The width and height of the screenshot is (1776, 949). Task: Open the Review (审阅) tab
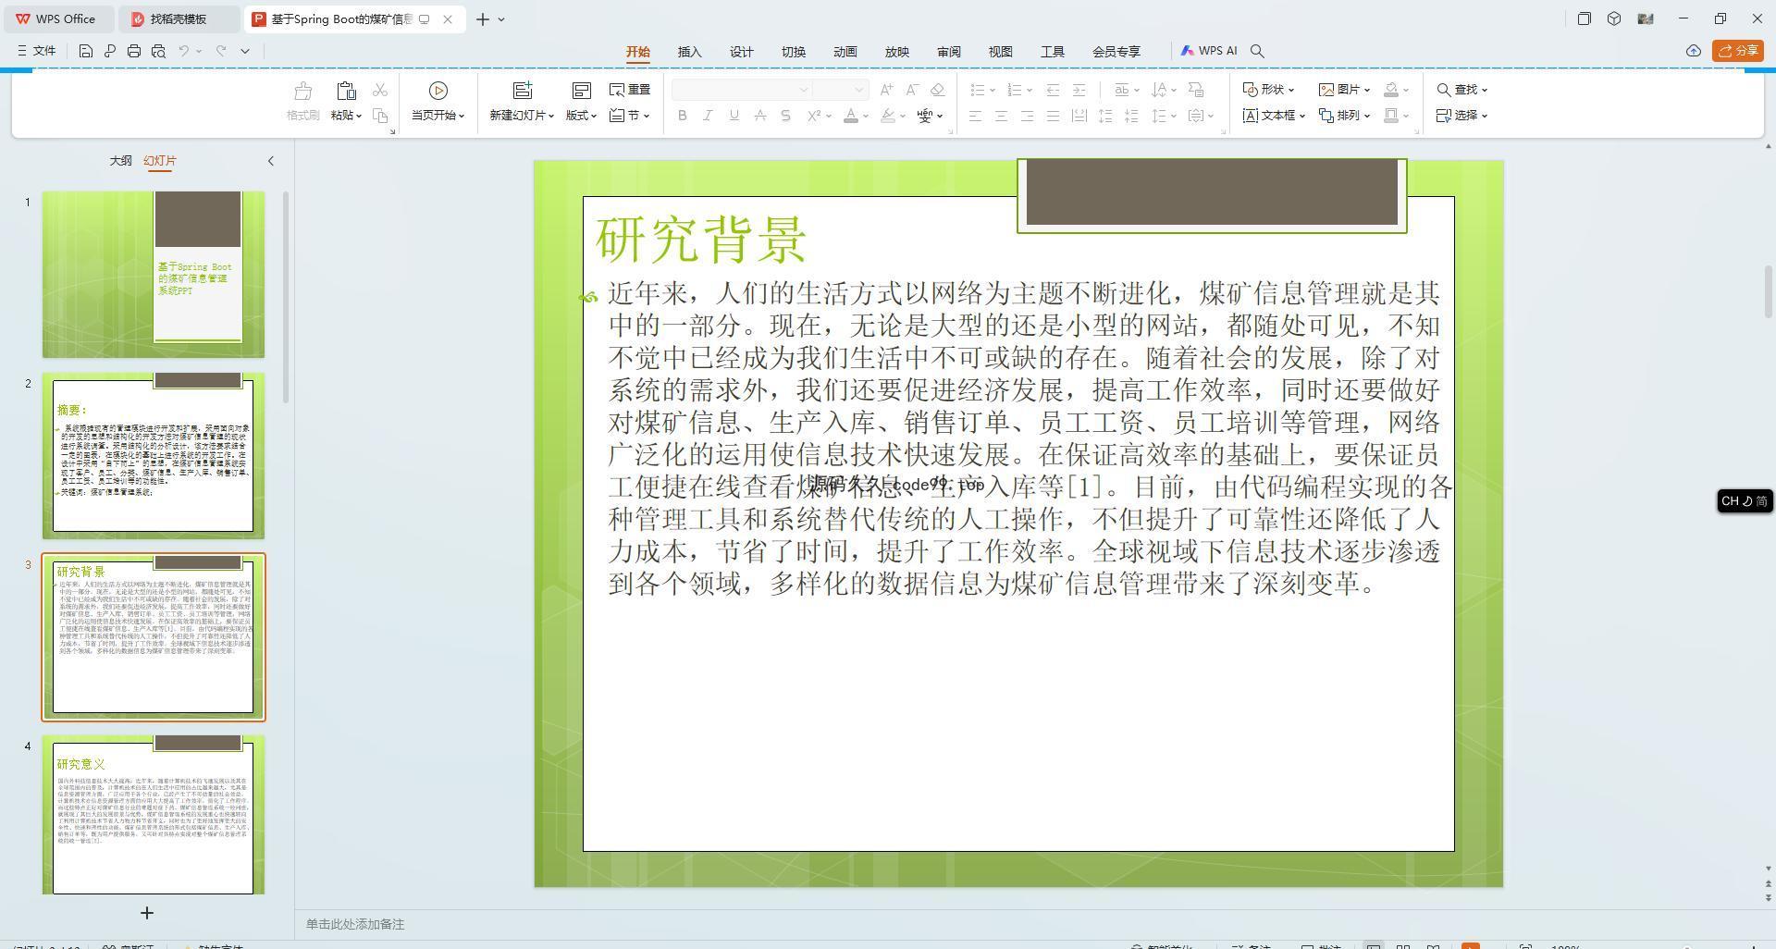click(x=949, y=52)
